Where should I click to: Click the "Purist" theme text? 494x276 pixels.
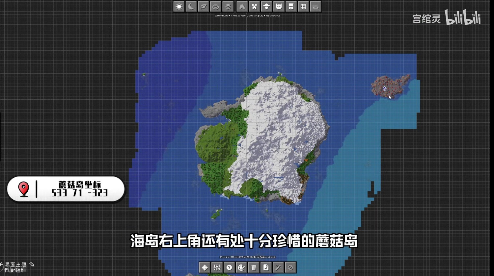tap(14, 270)
